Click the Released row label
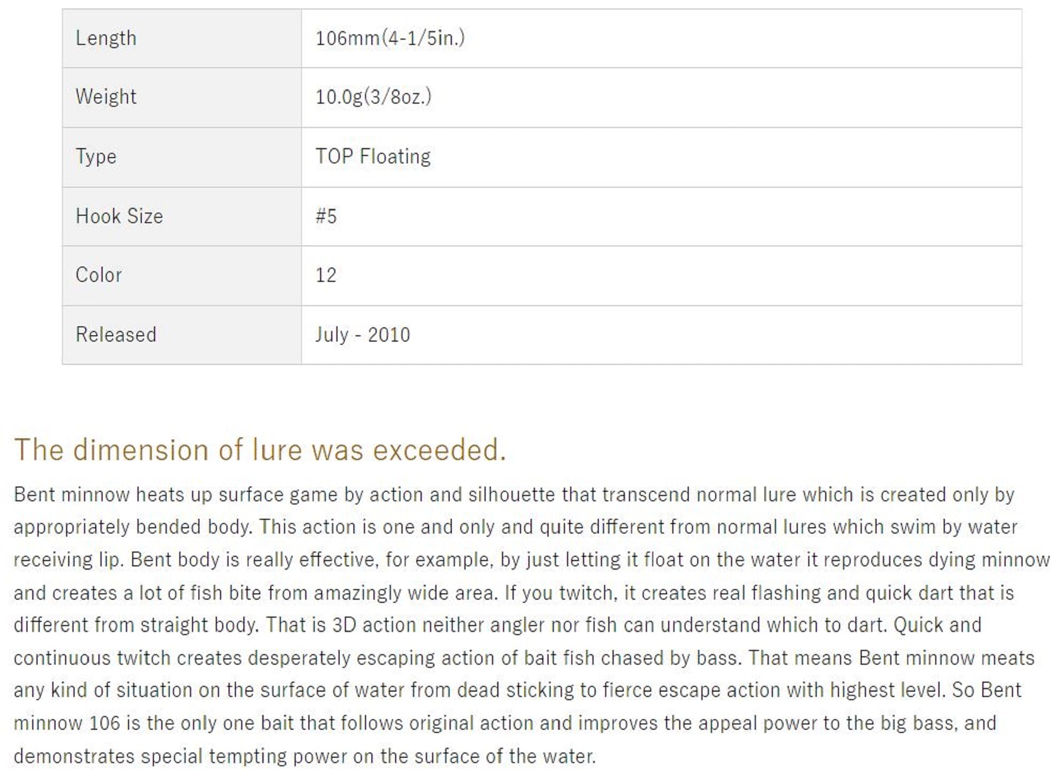 click(116, 335)
